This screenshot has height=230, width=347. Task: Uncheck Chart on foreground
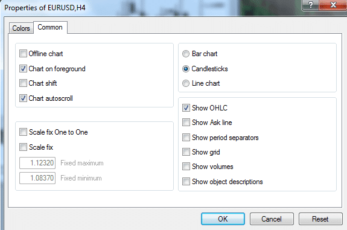(23, 69)
